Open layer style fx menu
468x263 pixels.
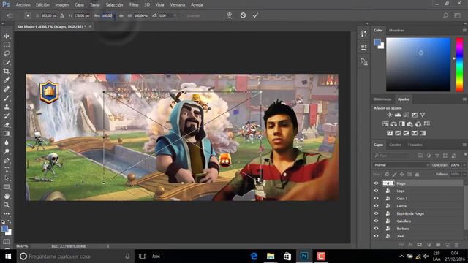pos(410,245)
